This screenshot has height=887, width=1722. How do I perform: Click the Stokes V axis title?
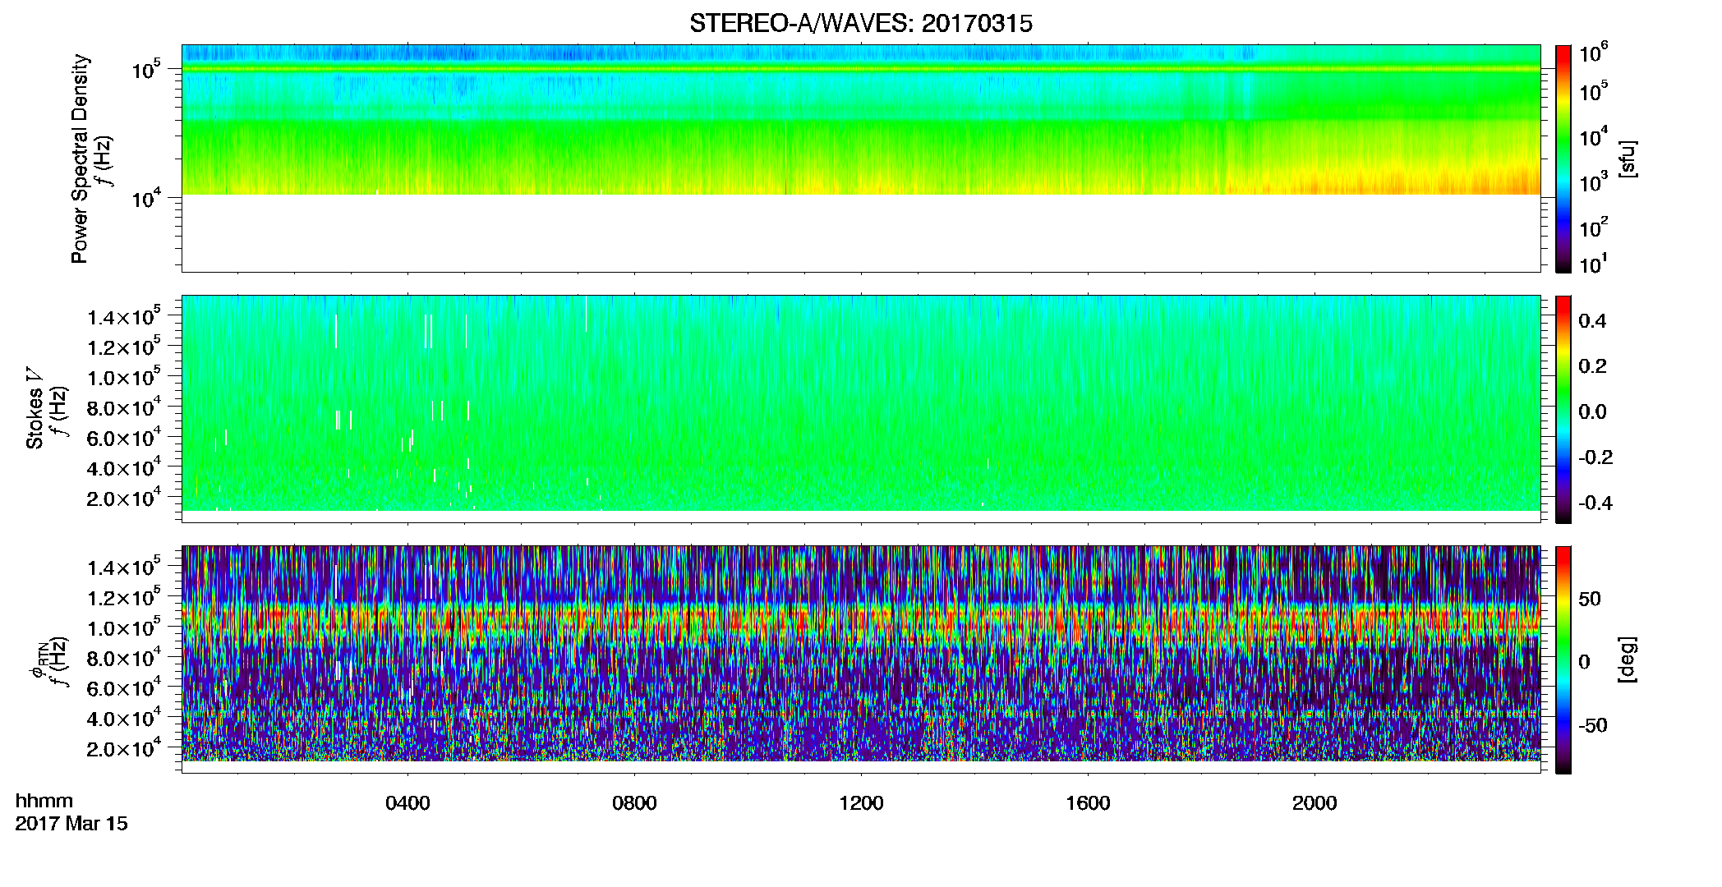tap(35, 417)
